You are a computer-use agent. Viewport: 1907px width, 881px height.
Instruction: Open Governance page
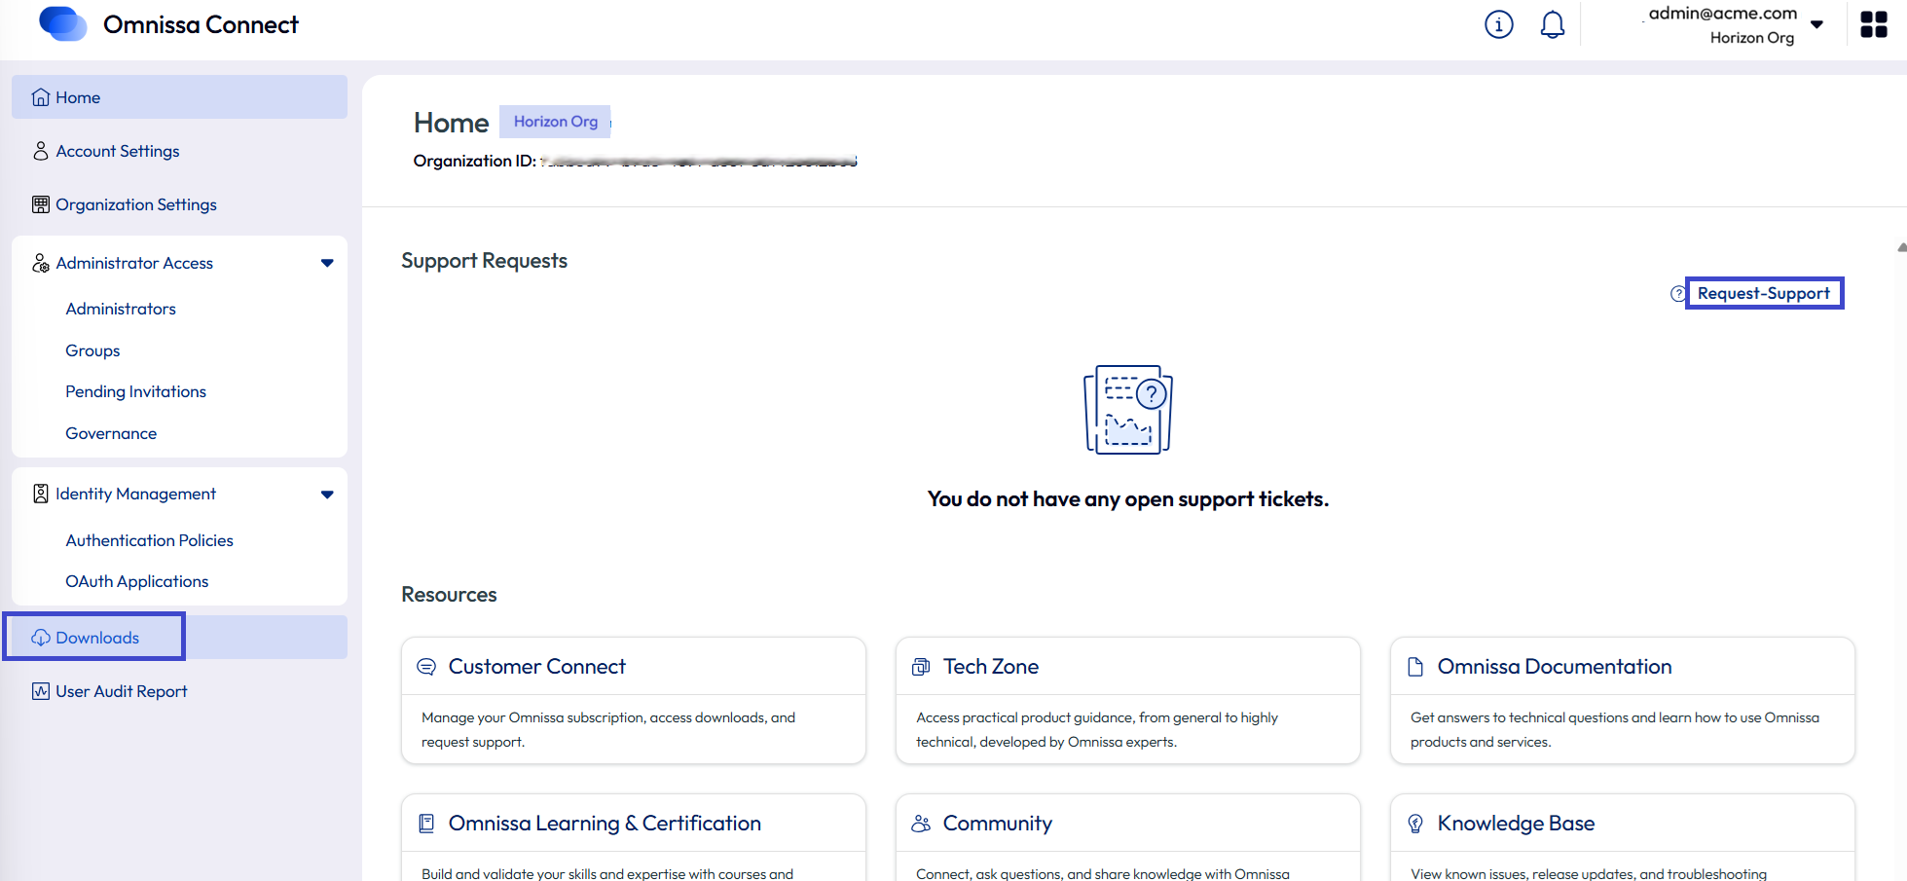click(111, 433)
